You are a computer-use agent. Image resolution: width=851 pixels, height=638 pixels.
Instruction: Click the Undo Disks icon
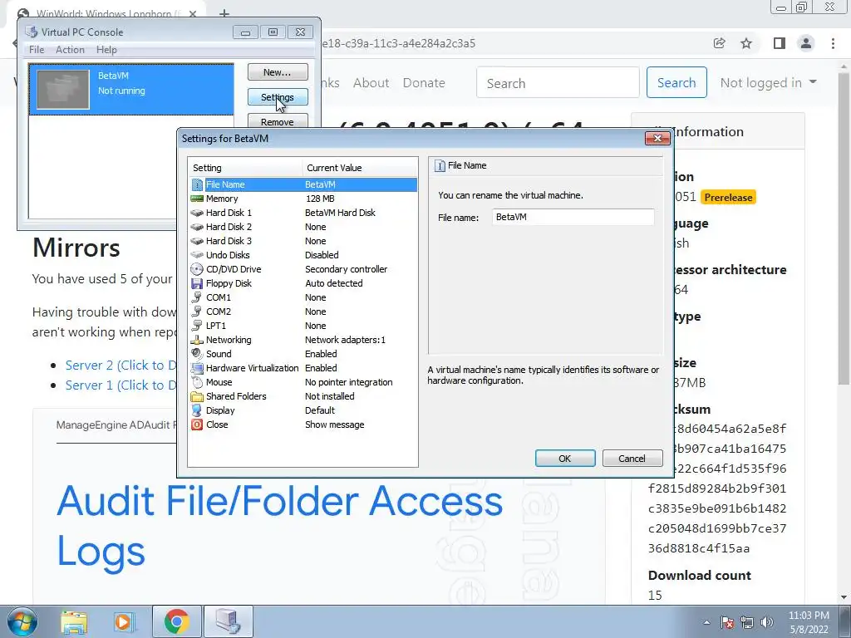pyautogui.click(x=197, y=255)
